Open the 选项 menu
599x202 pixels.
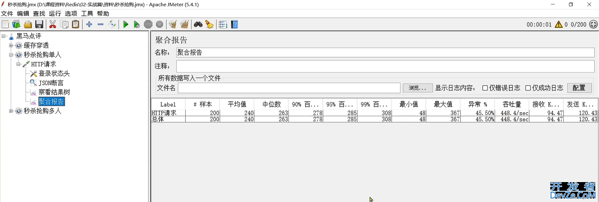(71, 13)
